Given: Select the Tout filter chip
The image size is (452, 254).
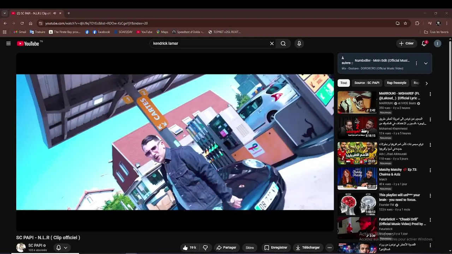Looking at the screenshot, I should [x=344, y=83].
